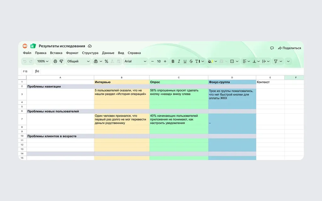This screenshot has height=201, width=322.
Task: Expand the fill color dropdown arrow
Action: click(x=216, y=61)
